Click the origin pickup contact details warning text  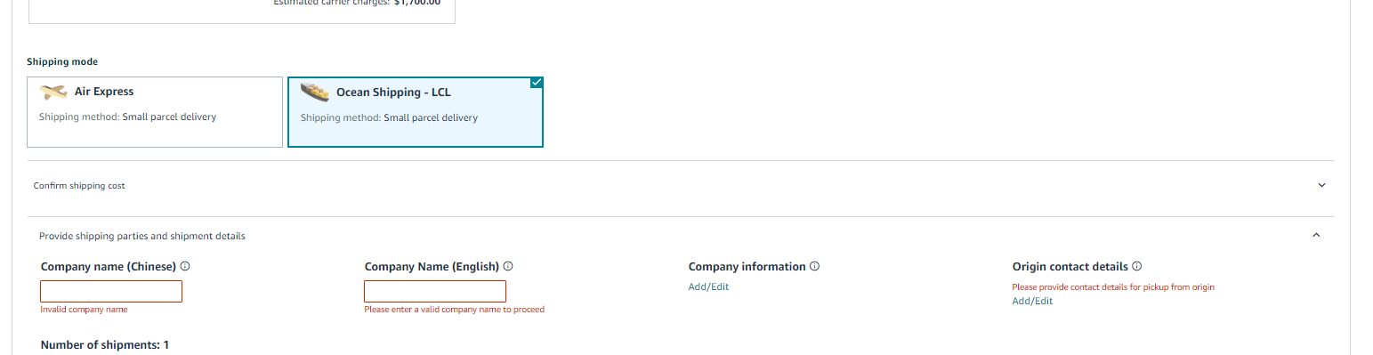[1113, 287]
